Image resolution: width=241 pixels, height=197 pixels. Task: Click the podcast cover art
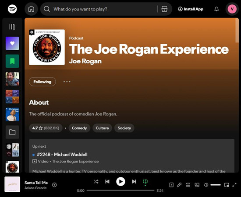(47, 47)
